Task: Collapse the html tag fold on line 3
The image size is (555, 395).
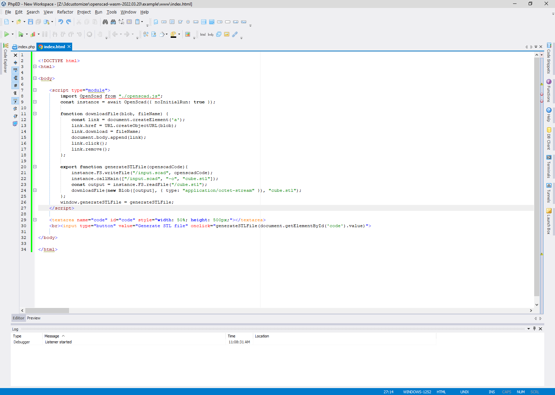Action: [35, 67]
